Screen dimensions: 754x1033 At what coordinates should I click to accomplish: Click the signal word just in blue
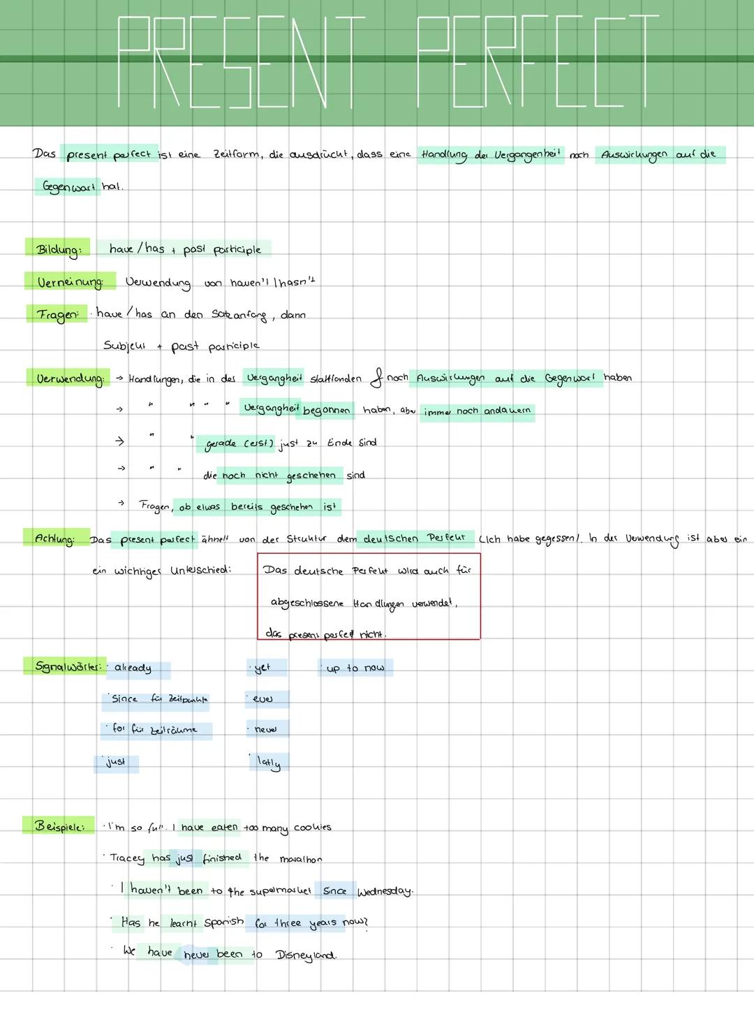pyautogui.click(x=116, y=762)
